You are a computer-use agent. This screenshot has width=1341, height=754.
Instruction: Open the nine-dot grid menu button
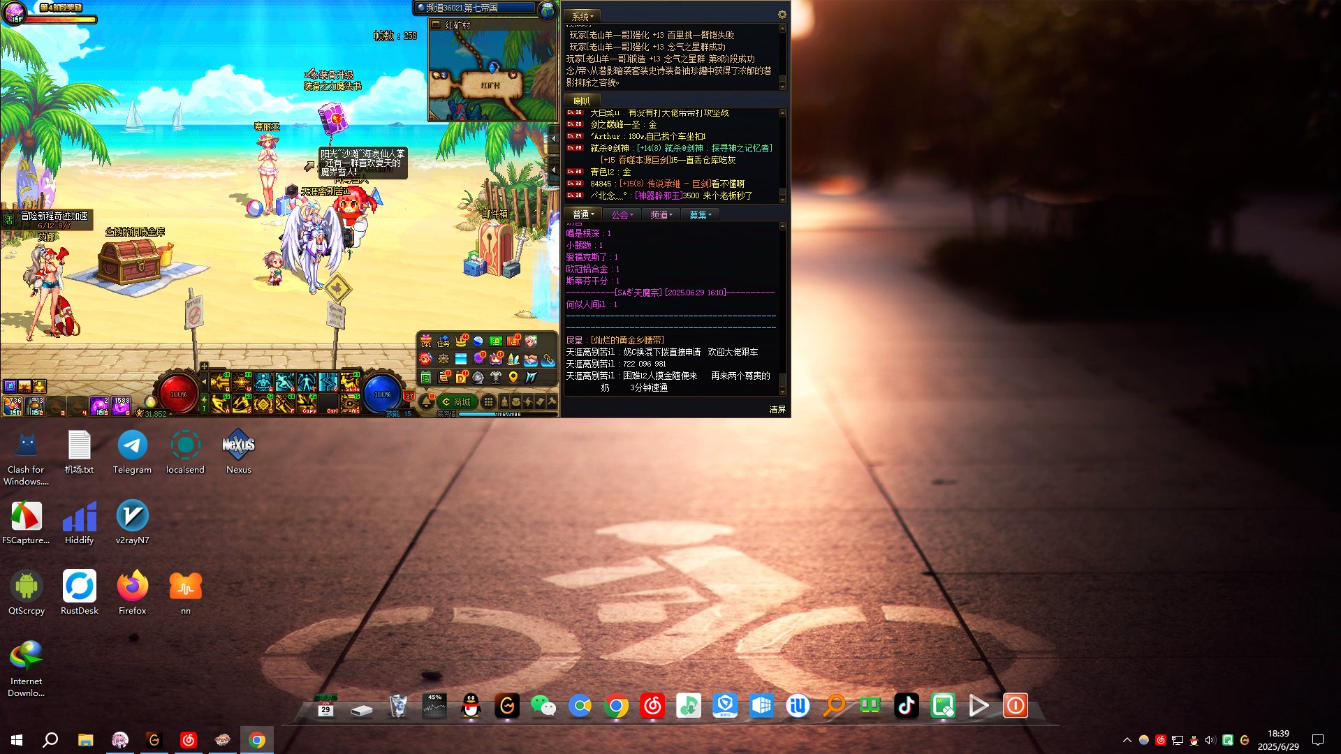(488, 401)
